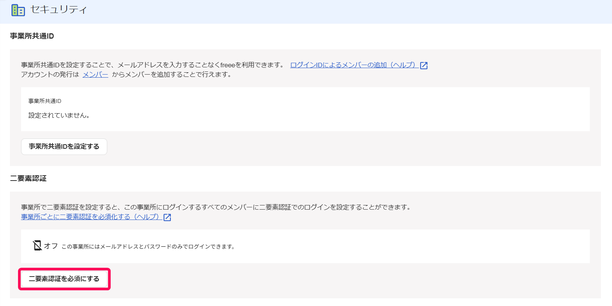Screen dimensions: 612x306
Task: Click the sentence starting 事業所で二要素認証を設定すると
Action: 216,207
